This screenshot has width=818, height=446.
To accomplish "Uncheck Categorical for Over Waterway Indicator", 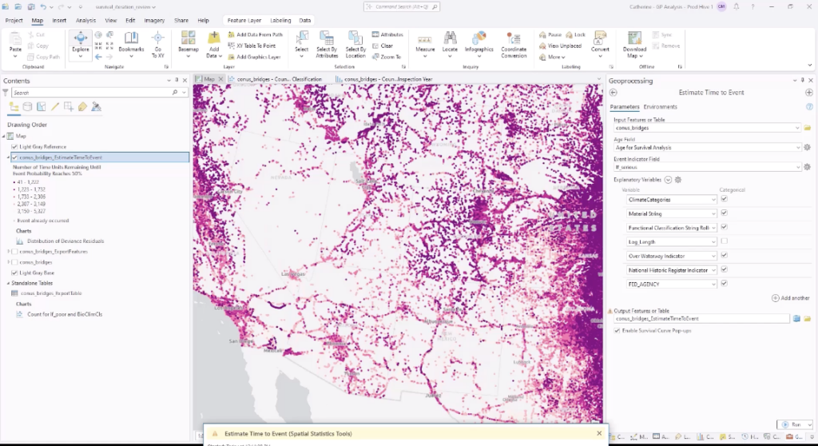I will pos(724,256).
